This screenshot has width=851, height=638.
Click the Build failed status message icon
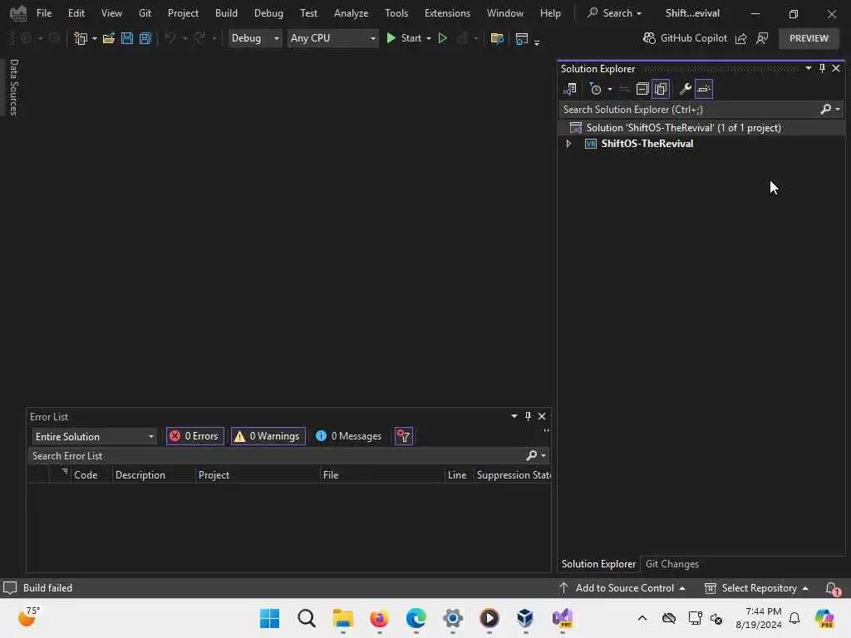coord(10,588)
